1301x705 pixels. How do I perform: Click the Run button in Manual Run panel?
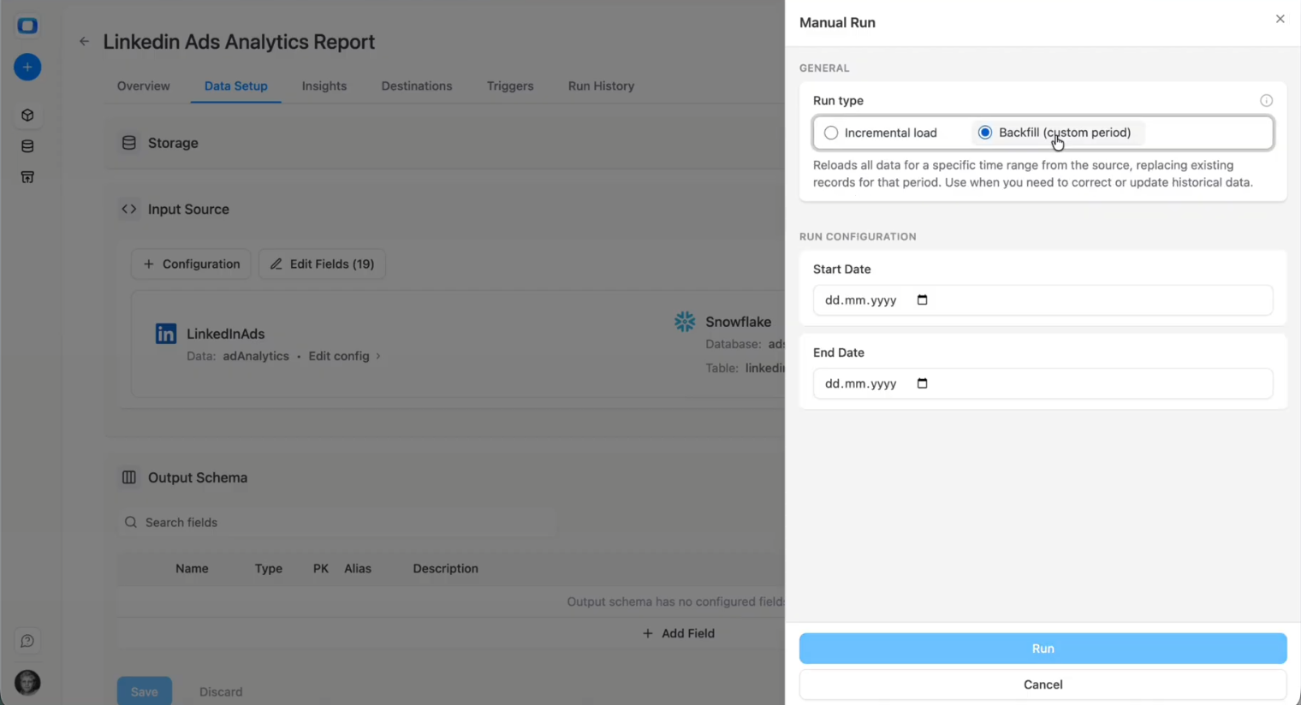[1042, 649]
